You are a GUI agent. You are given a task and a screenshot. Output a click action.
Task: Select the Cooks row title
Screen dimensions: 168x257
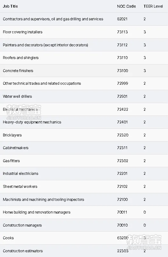coord(8,238)
